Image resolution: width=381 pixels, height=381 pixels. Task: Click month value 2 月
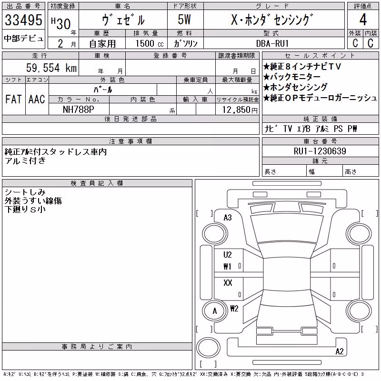pyautogui.click(x=67, y=44)
